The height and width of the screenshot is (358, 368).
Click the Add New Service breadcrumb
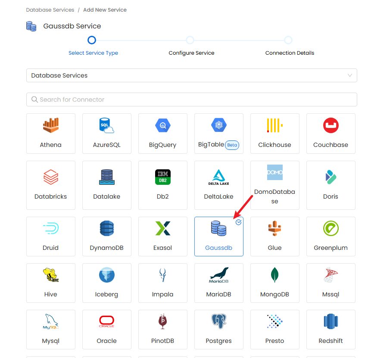(105, 10)
